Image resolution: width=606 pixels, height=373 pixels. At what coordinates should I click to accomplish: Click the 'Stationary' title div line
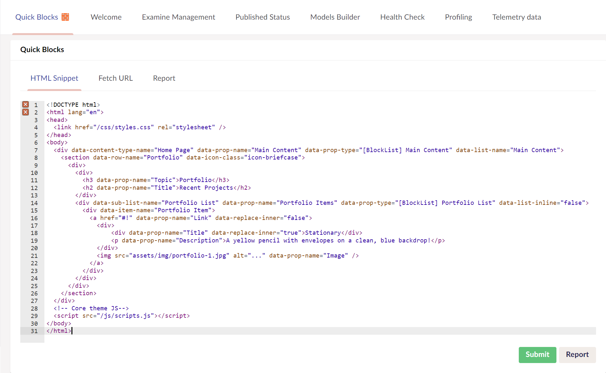tap(237, 233)
